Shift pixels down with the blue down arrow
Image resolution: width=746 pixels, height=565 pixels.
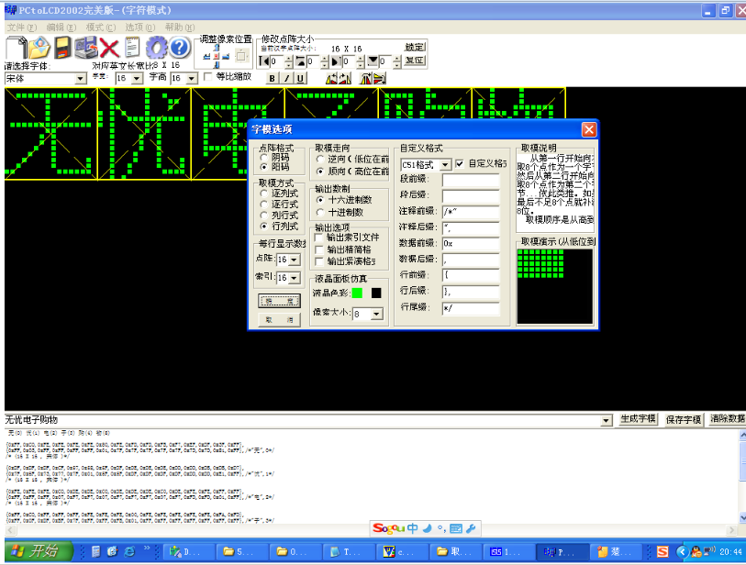point(217,65)
